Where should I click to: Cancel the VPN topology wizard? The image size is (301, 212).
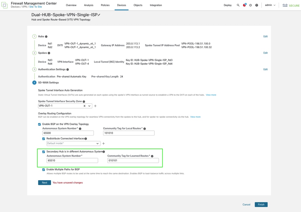click(246, 204)
